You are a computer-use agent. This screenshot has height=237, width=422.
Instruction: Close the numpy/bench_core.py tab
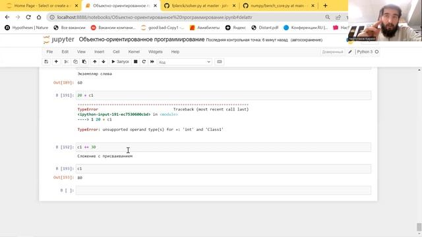click(313, 6)
